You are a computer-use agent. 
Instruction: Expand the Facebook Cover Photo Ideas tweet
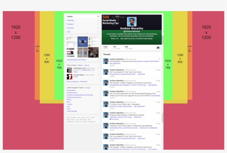pyautogui.click(x=112, y=130)
